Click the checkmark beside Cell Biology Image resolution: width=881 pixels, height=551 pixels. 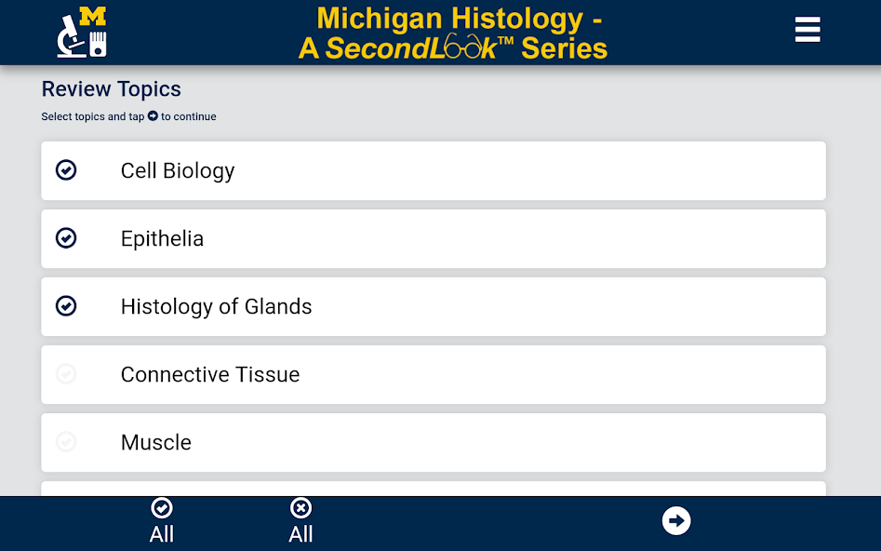click(x=66, y=170)
